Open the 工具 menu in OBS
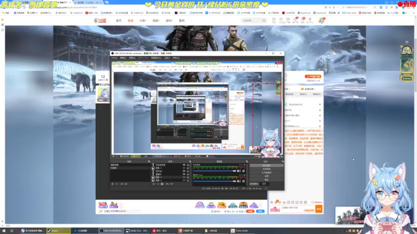Image resolution: width=417 pixels, height=234 pixels. (167, 58)
